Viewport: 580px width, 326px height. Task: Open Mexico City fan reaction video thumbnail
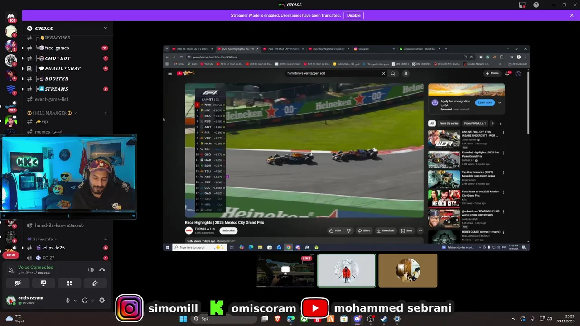click(444, 198)
